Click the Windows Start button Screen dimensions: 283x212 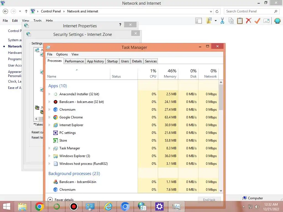tap(7, 206)
